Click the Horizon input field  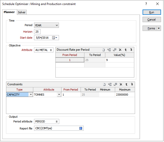pos(37,32)
